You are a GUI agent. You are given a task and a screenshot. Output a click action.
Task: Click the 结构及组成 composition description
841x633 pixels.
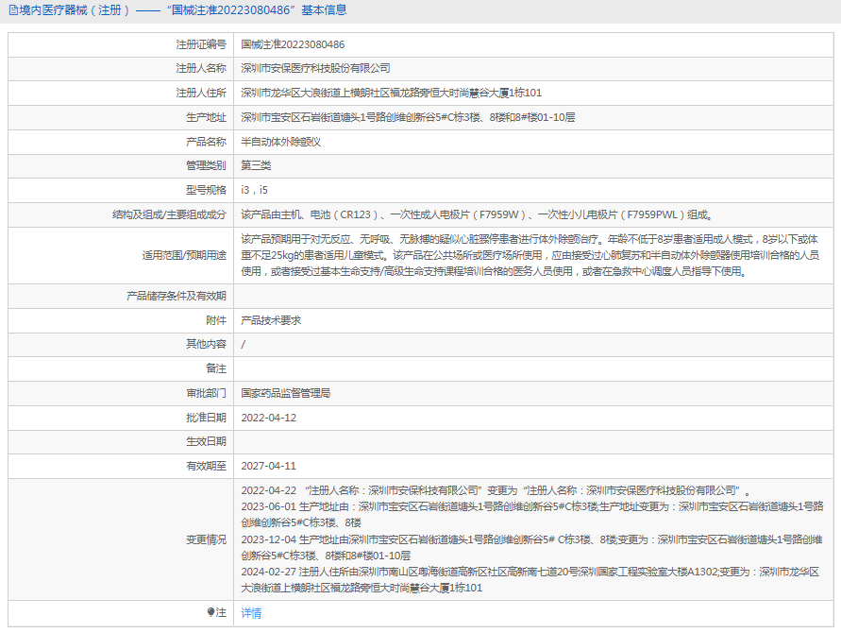click(477, 214)
